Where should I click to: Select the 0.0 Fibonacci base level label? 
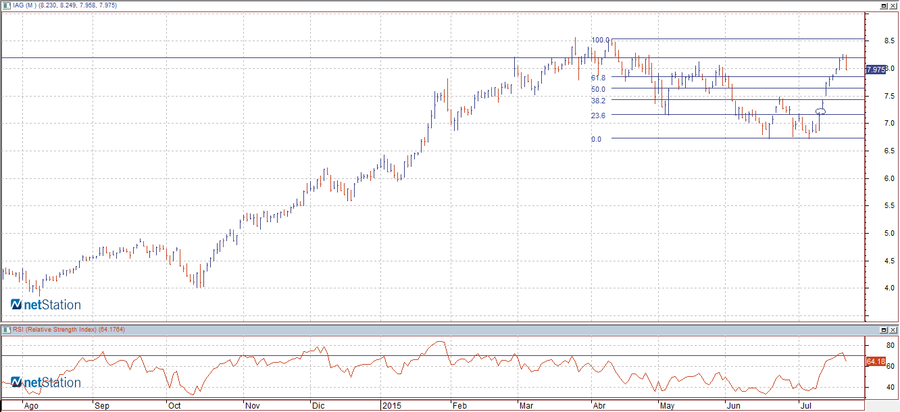596,139
